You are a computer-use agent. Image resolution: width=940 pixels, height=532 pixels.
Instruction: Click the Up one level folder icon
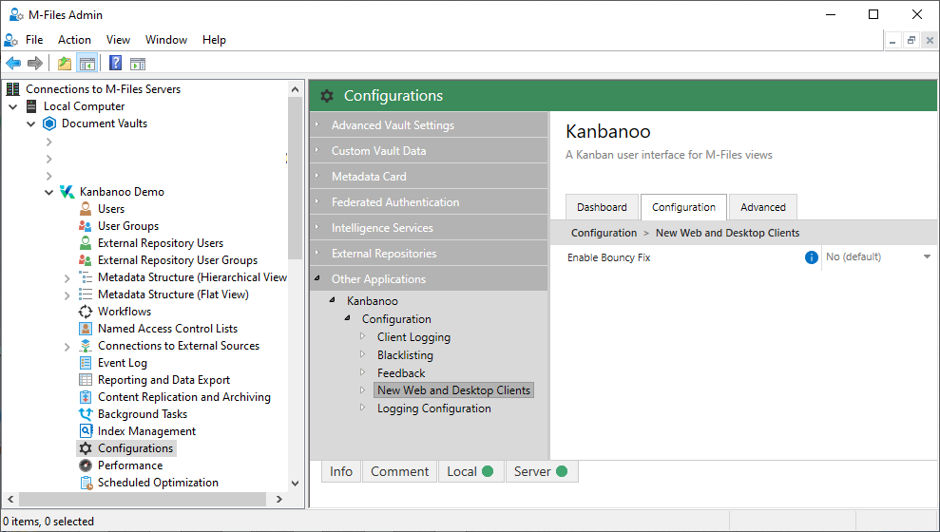pos(65,63)
